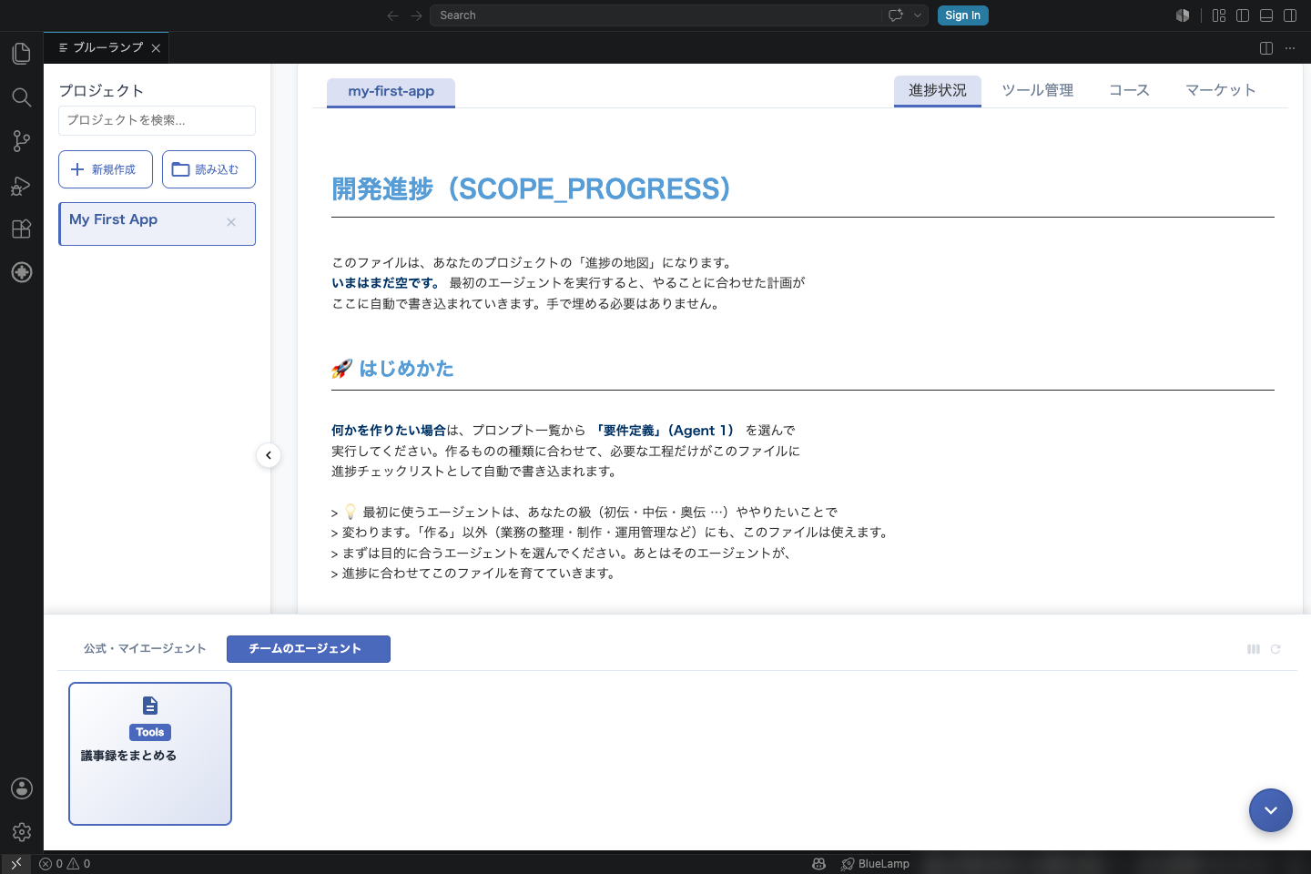Open the 議事録をまとめる agent card
This screenshot has height=874, width=1311.
tap(150, 754)
